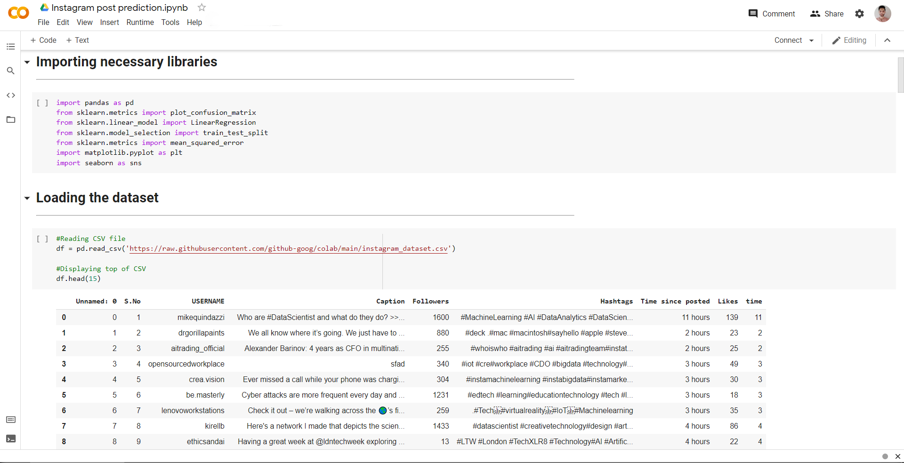Click the Connect button

coord(788,40)
